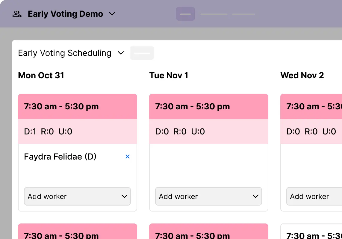The width and height of the screenshot is (342, 239).
Task: Select the highlighted purple button in the top toolbar
Action: (185, 14)
